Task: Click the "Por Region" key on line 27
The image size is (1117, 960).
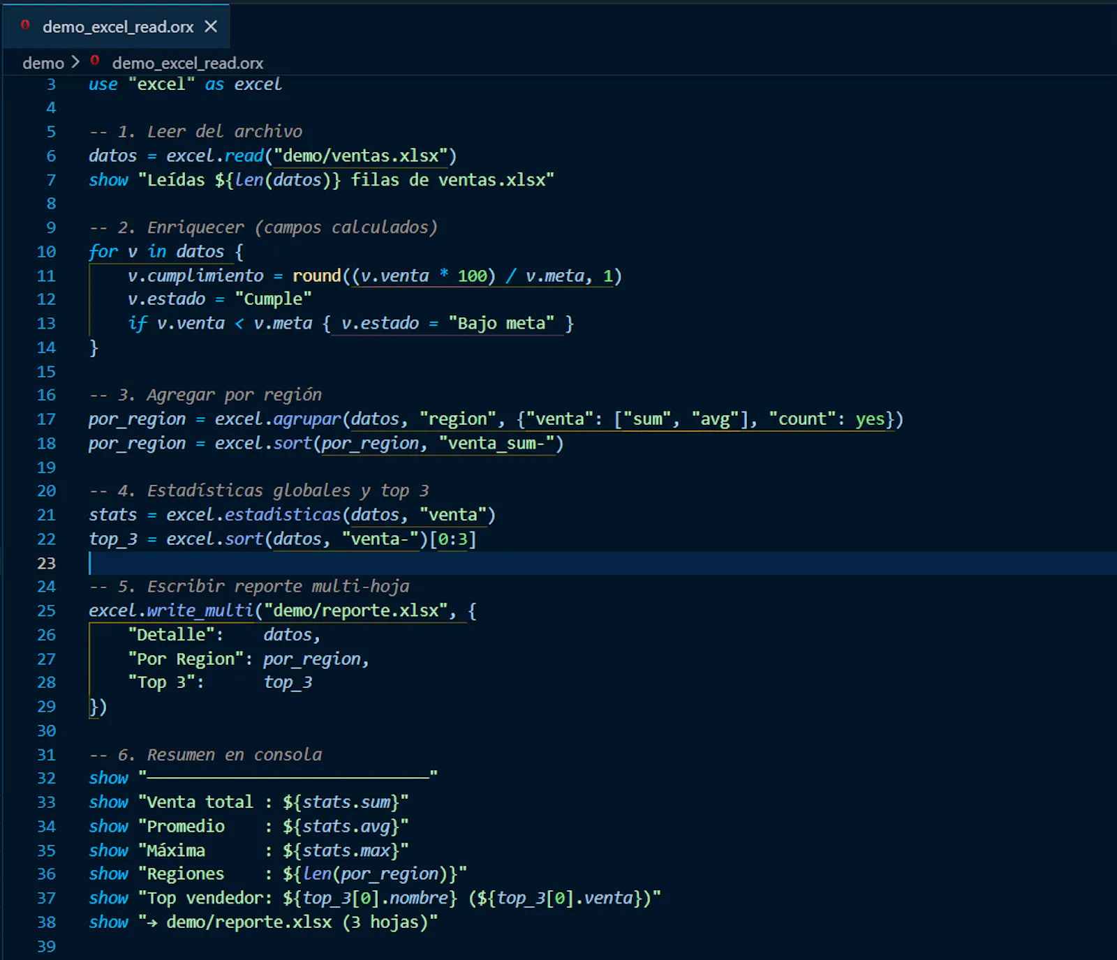Action: click(186, 659)
